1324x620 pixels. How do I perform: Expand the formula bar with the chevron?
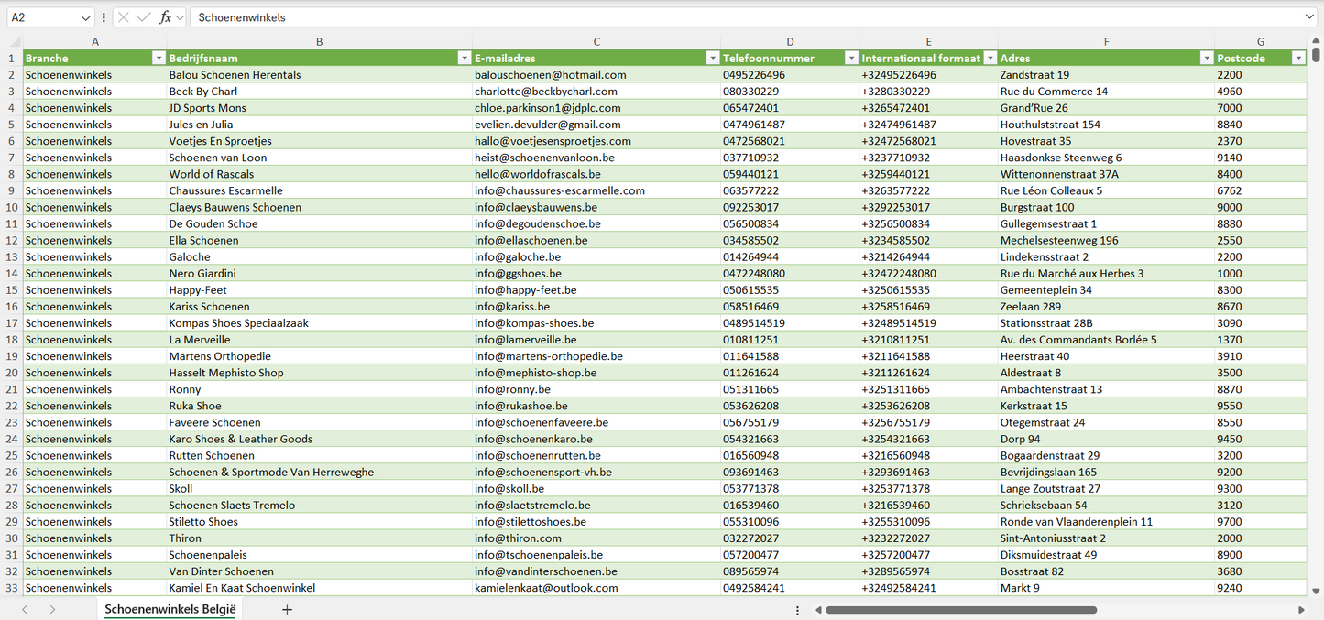tap(1309, 17)
